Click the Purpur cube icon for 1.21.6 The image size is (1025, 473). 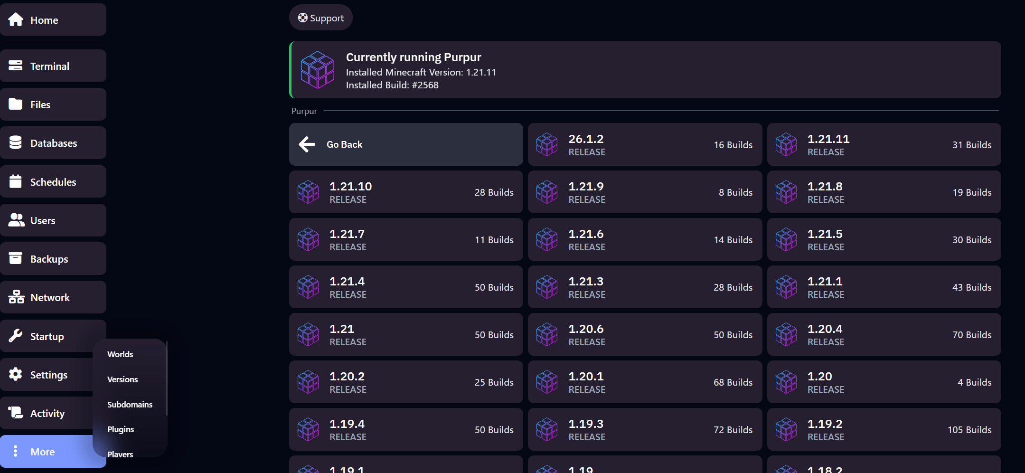pyautogui.click(x=547, y=239)
